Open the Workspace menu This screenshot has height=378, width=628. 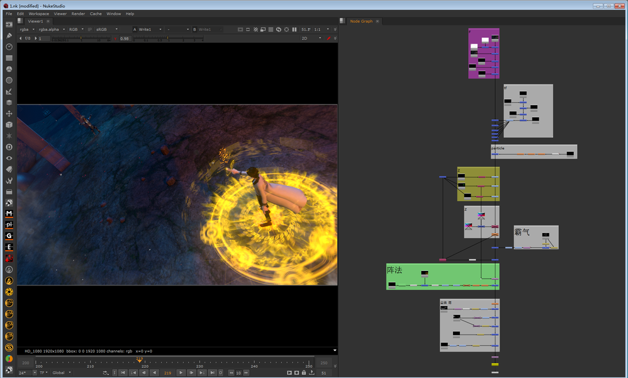[x=38, y=14]
